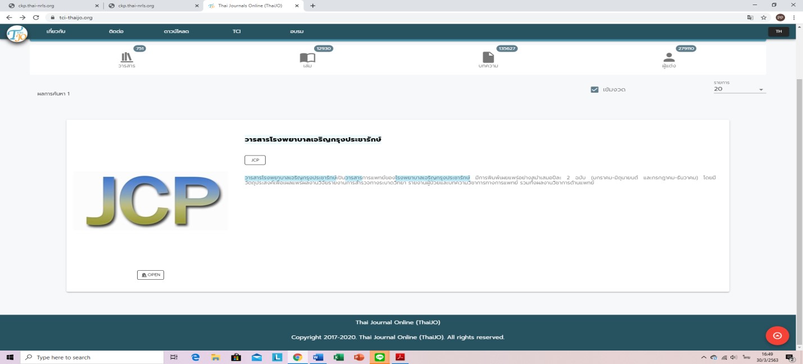The width and height of the screenshot is (803, 364).
Task: Show hidden system tray icons
Action: tap(704, 357)
